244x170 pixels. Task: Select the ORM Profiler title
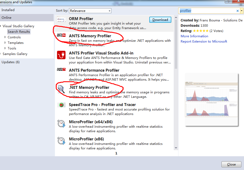pos(81,19)
